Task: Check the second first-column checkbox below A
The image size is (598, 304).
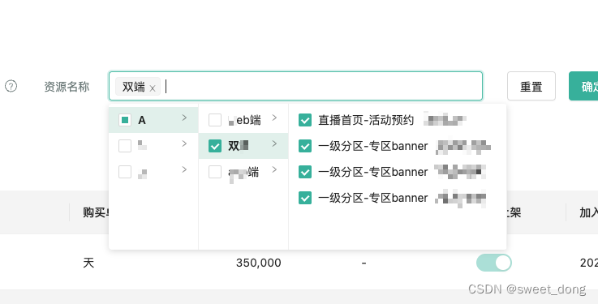Action: point(125,146)
